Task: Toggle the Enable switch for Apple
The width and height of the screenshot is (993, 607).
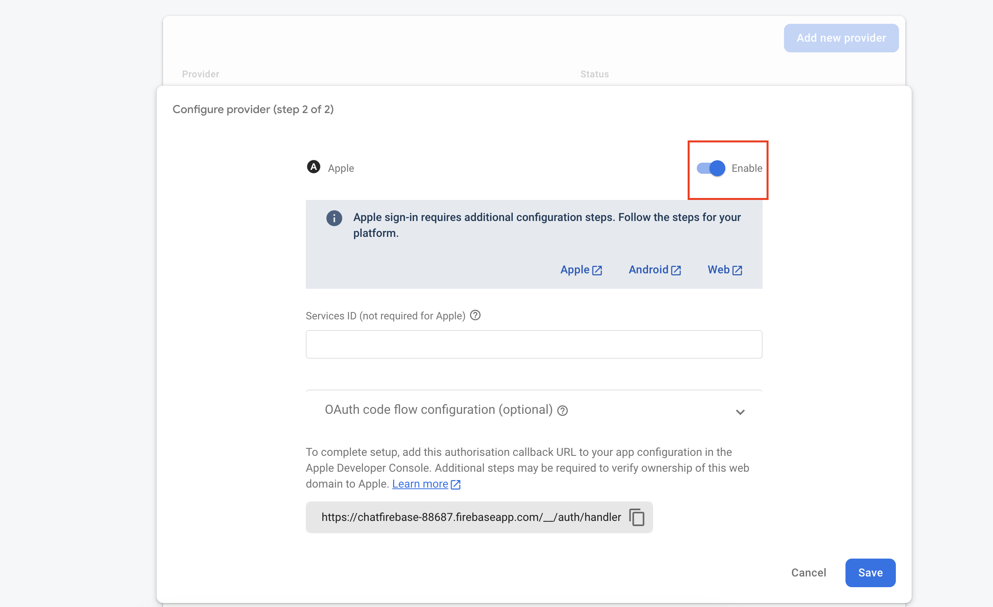Action: (711, 168)
